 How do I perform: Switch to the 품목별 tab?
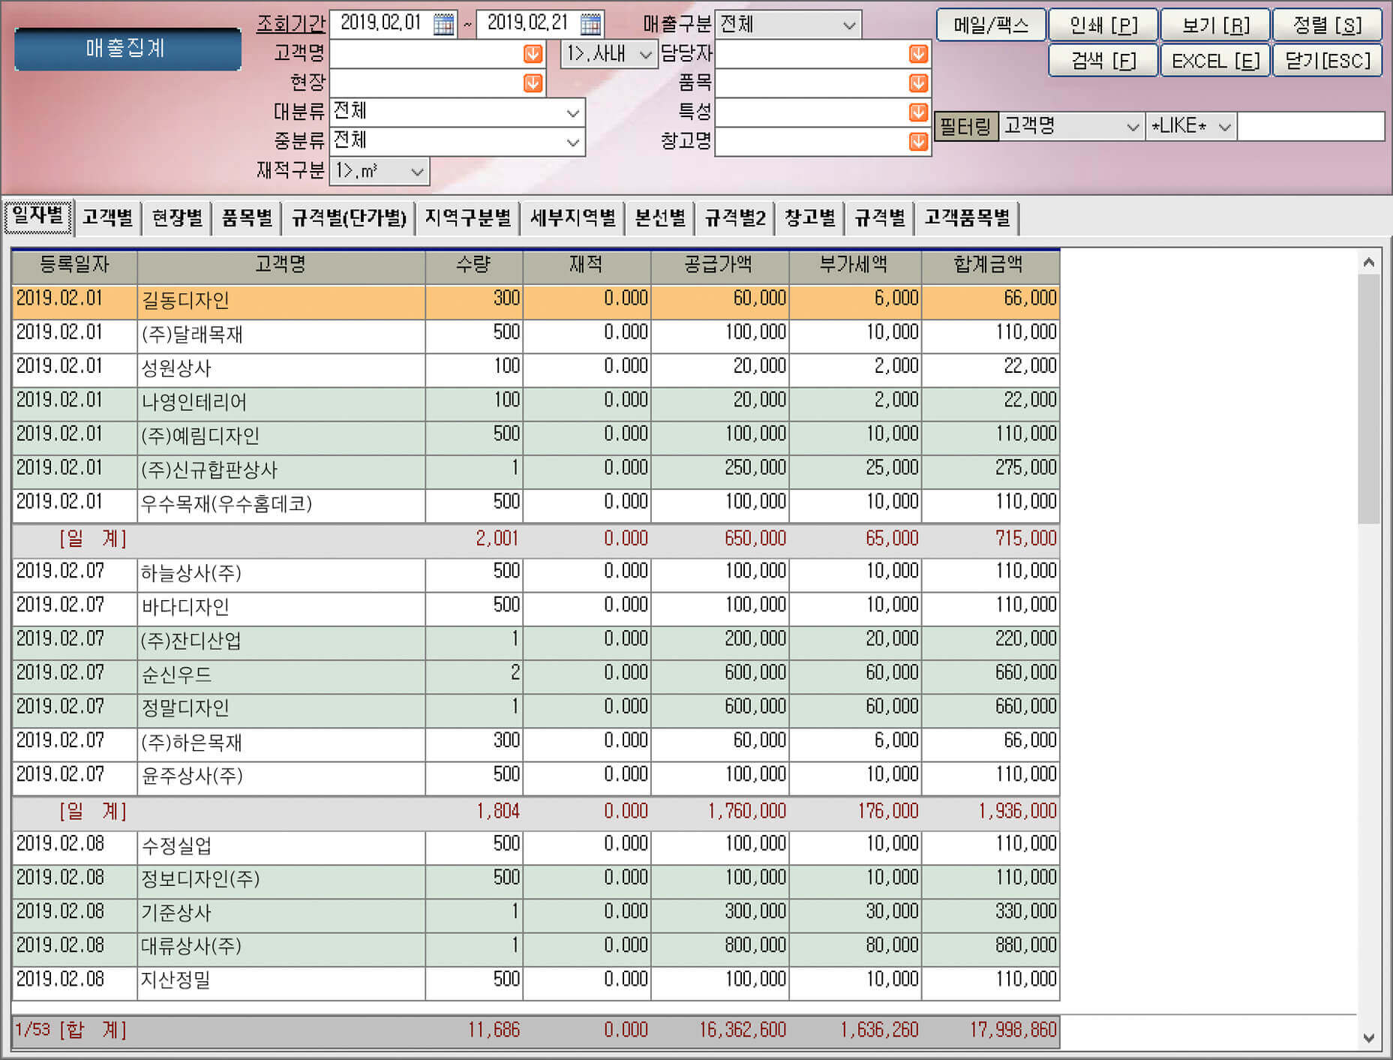pos(247,218)
